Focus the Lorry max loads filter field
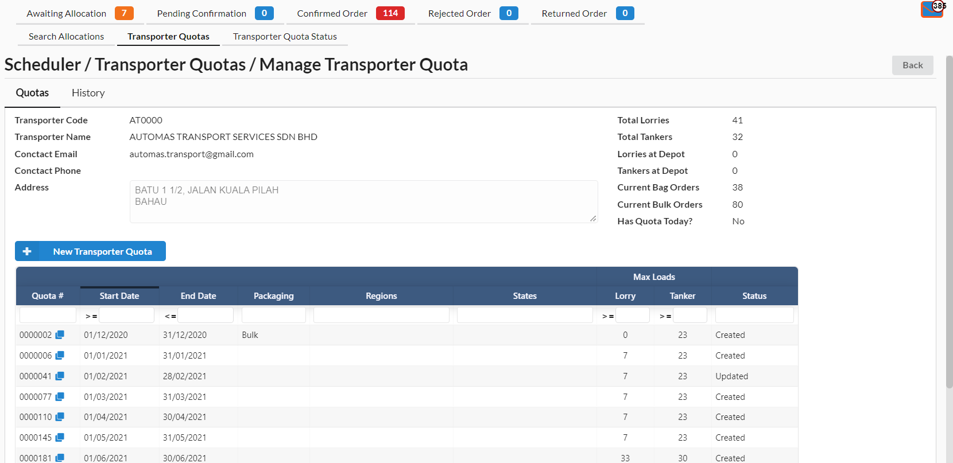This screenshot has width=953, height=463. 633,315
